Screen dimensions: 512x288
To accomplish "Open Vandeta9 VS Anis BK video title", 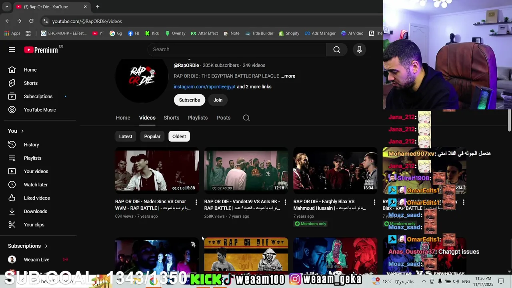I will pyautogui.click(x=242, y=205).
